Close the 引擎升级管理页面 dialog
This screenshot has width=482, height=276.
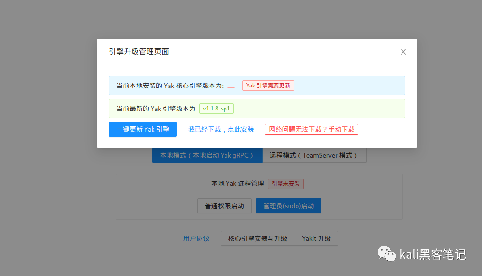click(403, 52)
